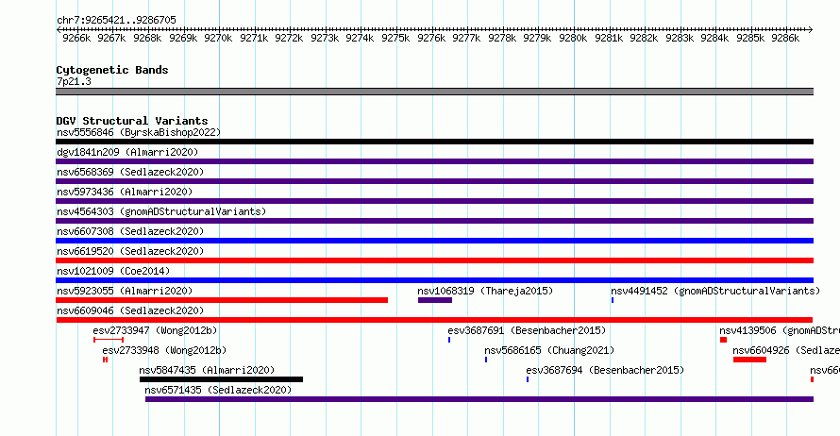Open nsv6568369 (Sedlazeck2020) label
The image size is (840, 436).
tap(130, 172)
